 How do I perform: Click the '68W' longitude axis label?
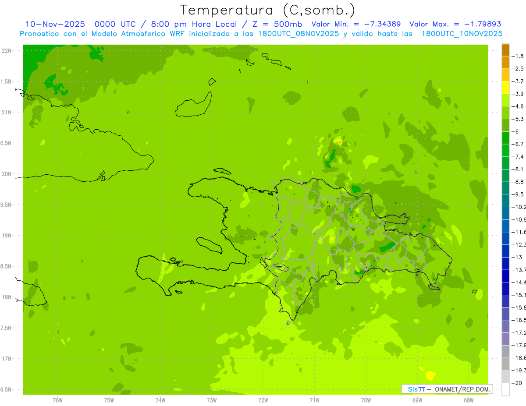pos(469,400)
